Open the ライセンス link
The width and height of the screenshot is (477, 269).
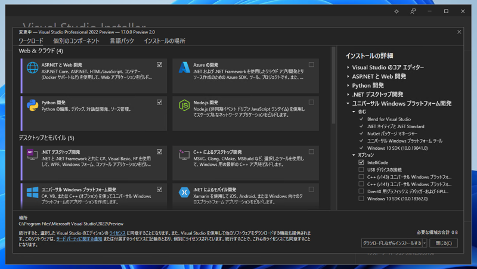tap(117, 233)
